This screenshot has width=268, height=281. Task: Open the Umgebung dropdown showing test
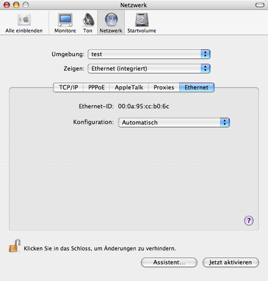click(149, 54)
